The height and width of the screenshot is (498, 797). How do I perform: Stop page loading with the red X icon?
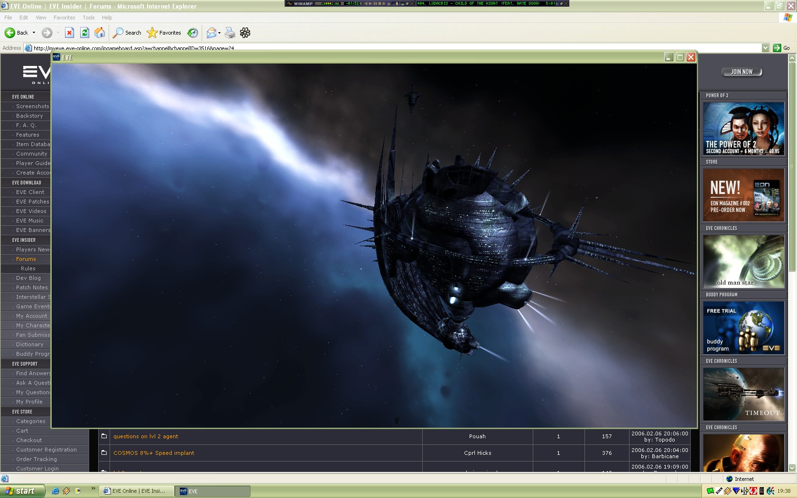[x=69, y=33]
